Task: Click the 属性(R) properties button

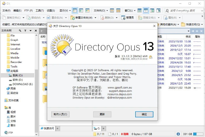Action: (170, 18)
